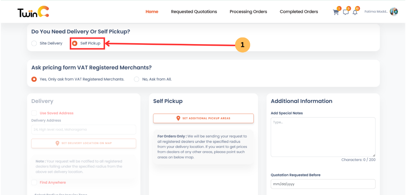Click the Delivery Address field
The image size is (406, 195).
(x=84, y=129)
